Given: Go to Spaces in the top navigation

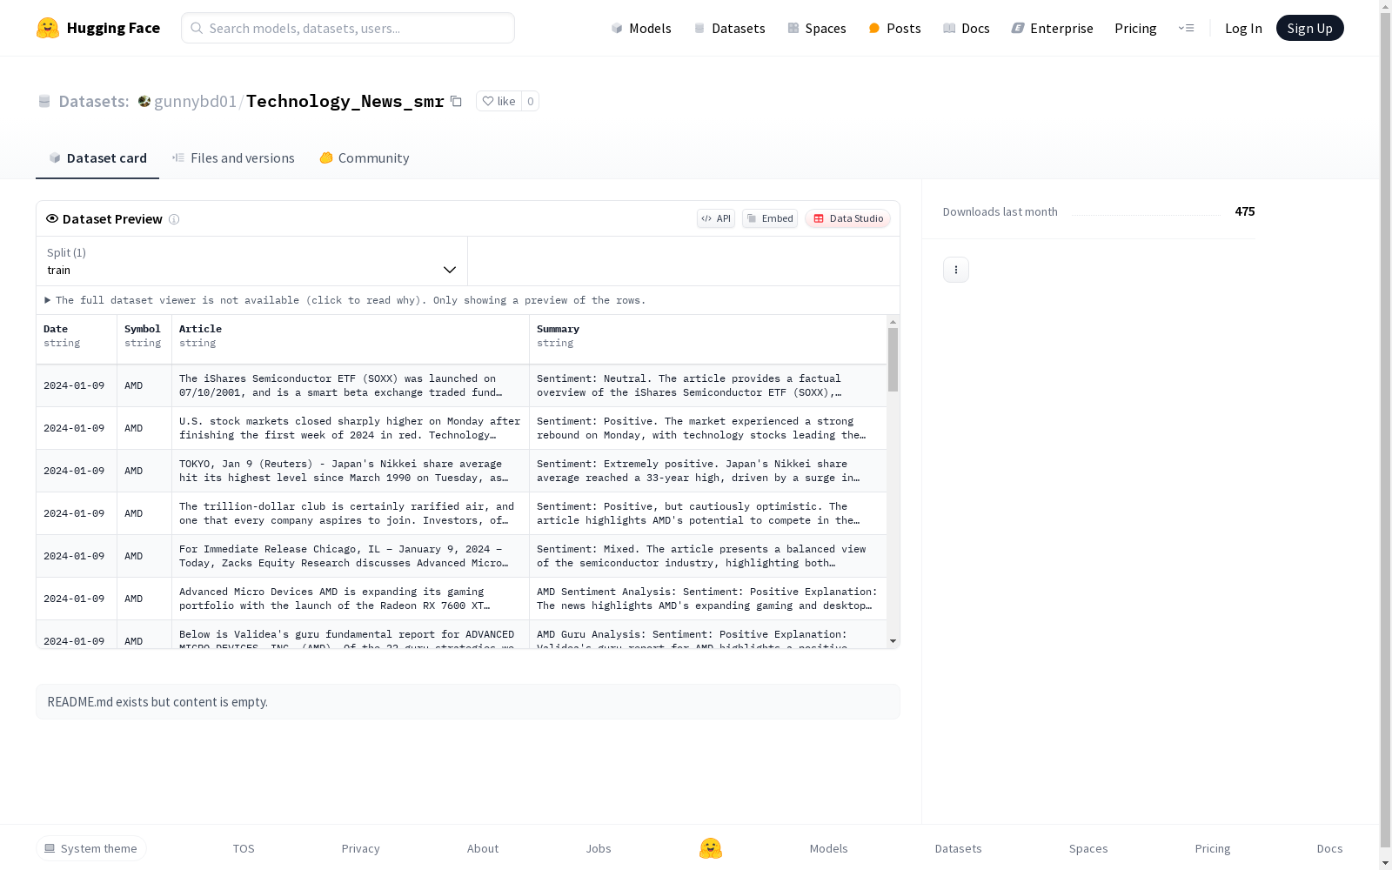Looking at the screenshot, I should pyautogui.click(x=816, y=28).
